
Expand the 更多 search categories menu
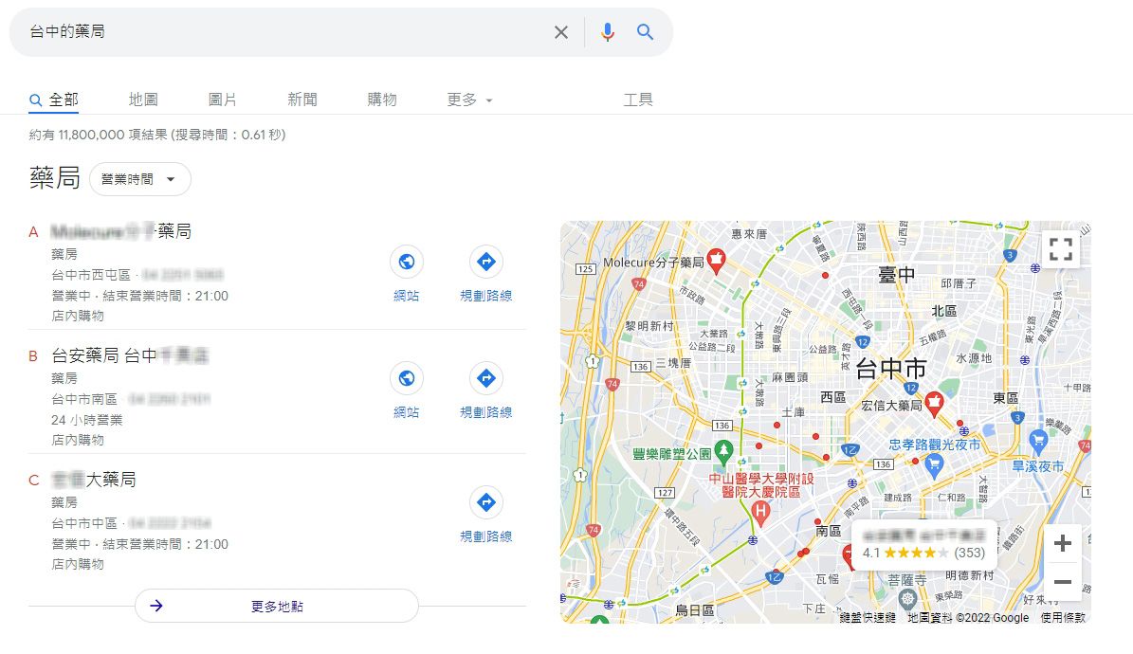(x=467, y=99)
